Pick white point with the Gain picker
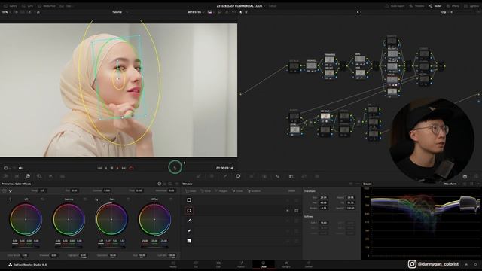The height and width of the screenshot is (271, 482). 96,199
